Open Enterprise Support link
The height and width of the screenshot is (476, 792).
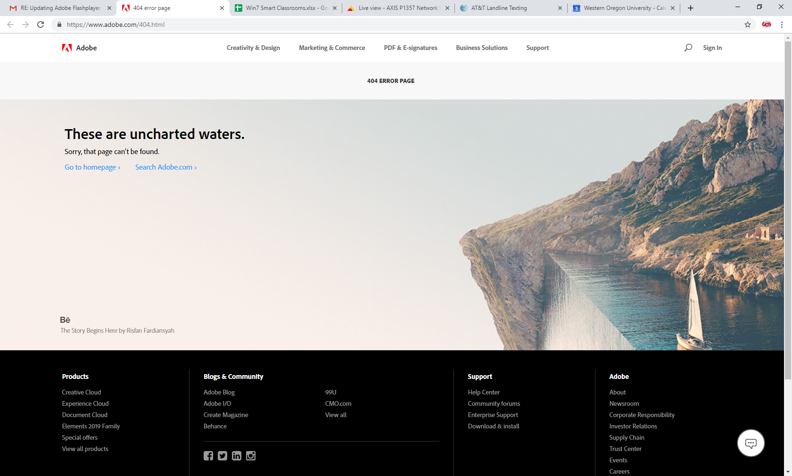[493, 415]
